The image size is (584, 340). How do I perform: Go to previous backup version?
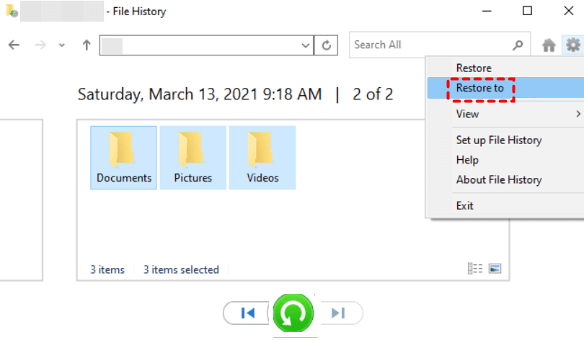point(248,313)
